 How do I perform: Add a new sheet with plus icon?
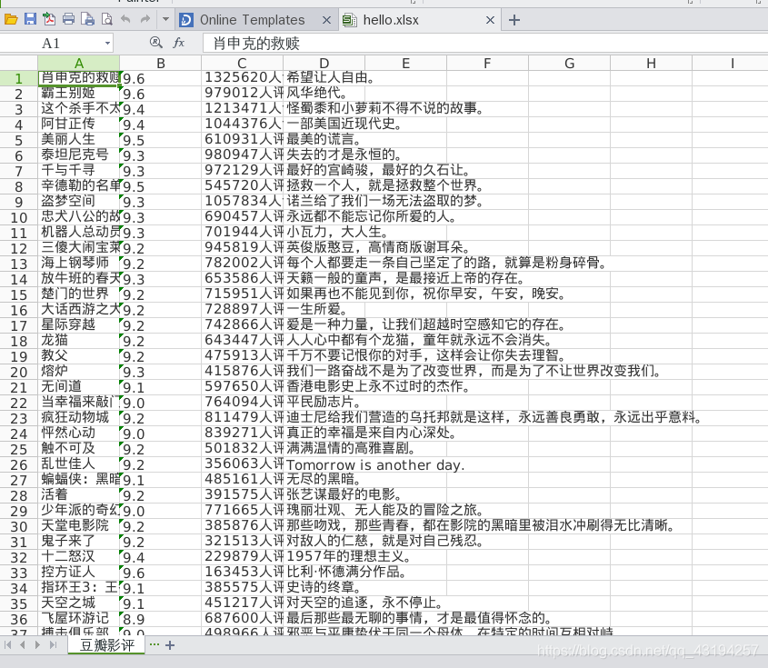pyautogui.click(x=170, y=645)
